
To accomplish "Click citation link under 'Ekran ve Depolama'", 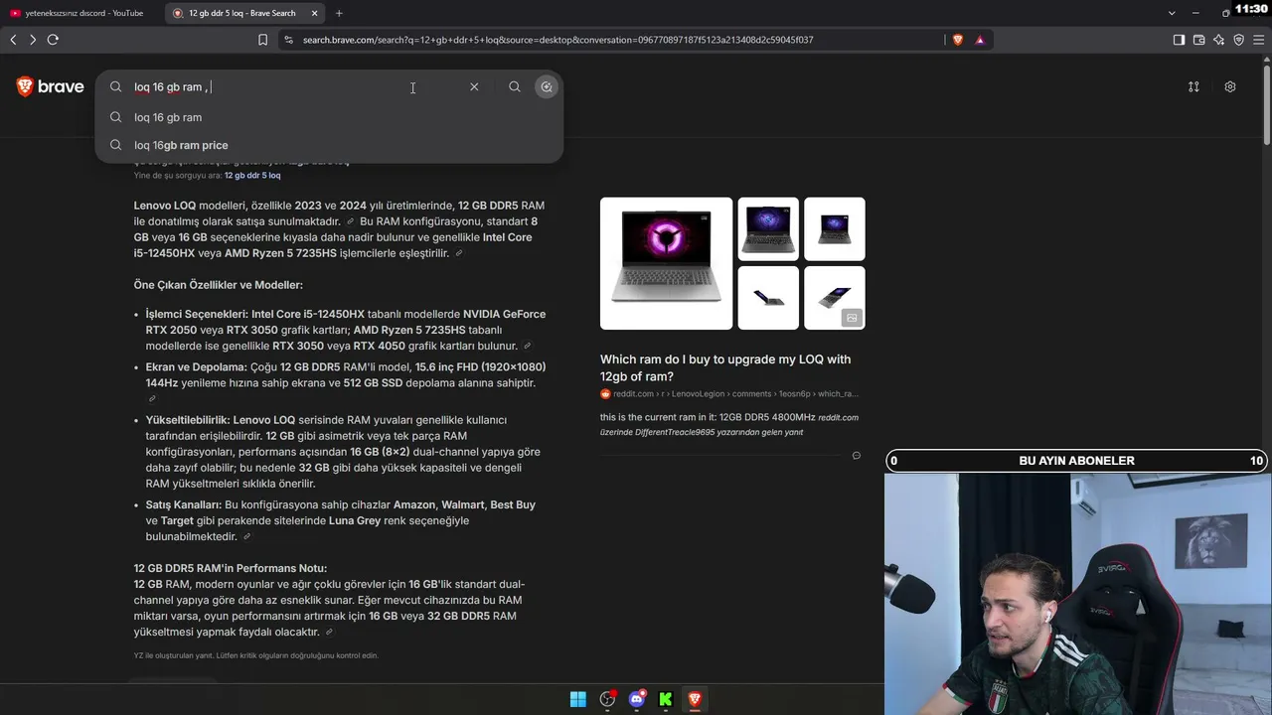I will [152, 399].
